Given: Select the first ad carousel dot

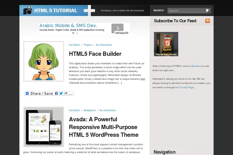Looking at the screenshot, I should point(73,33).
